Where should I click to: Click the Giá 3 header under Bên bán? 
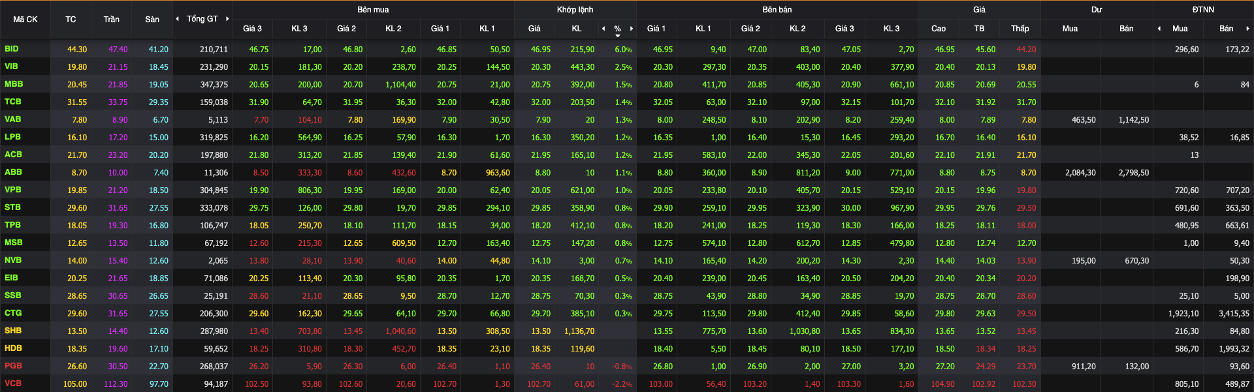coord(844,29)
